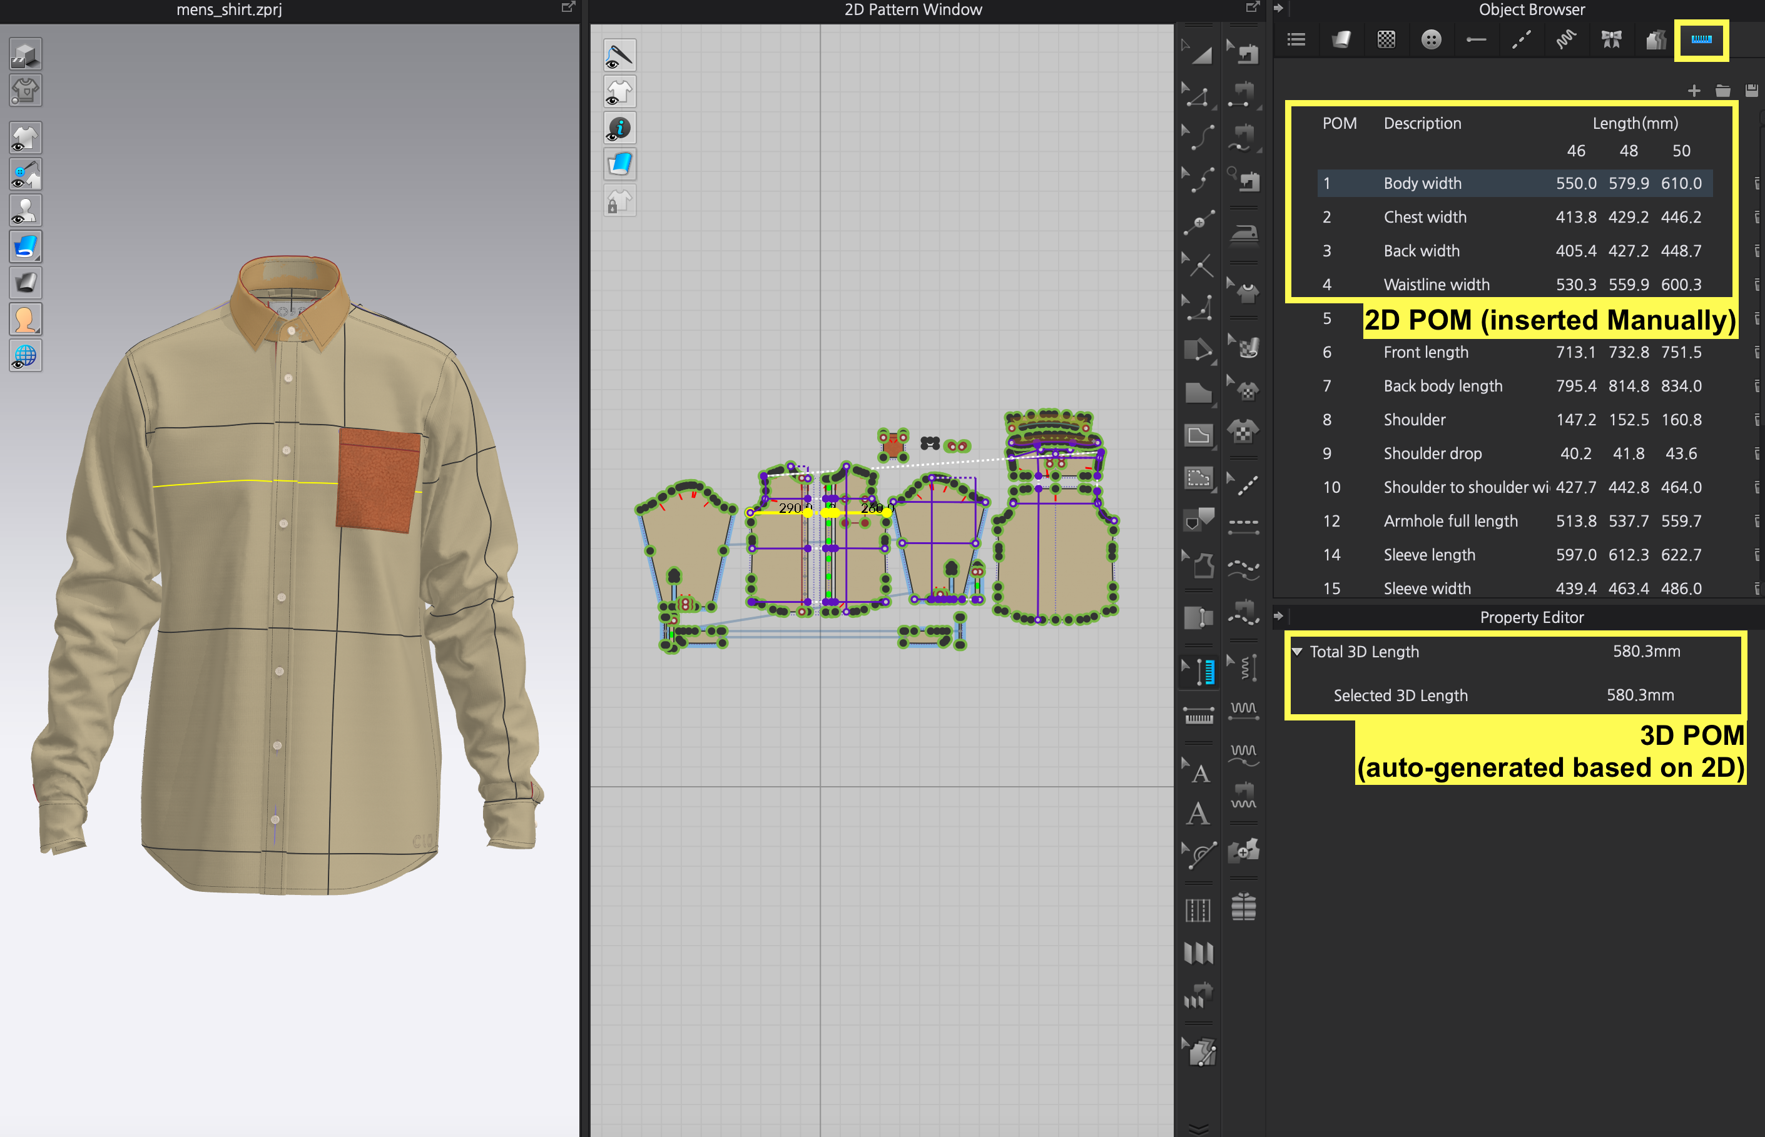Switch to the Topstitch tab in Object Browser
The width and height of the screenshot is (1765, 1137).
(1520, 40)
